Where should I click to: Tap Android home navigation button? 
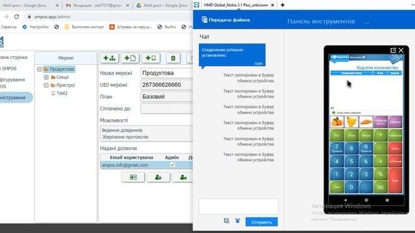point(366,200)
